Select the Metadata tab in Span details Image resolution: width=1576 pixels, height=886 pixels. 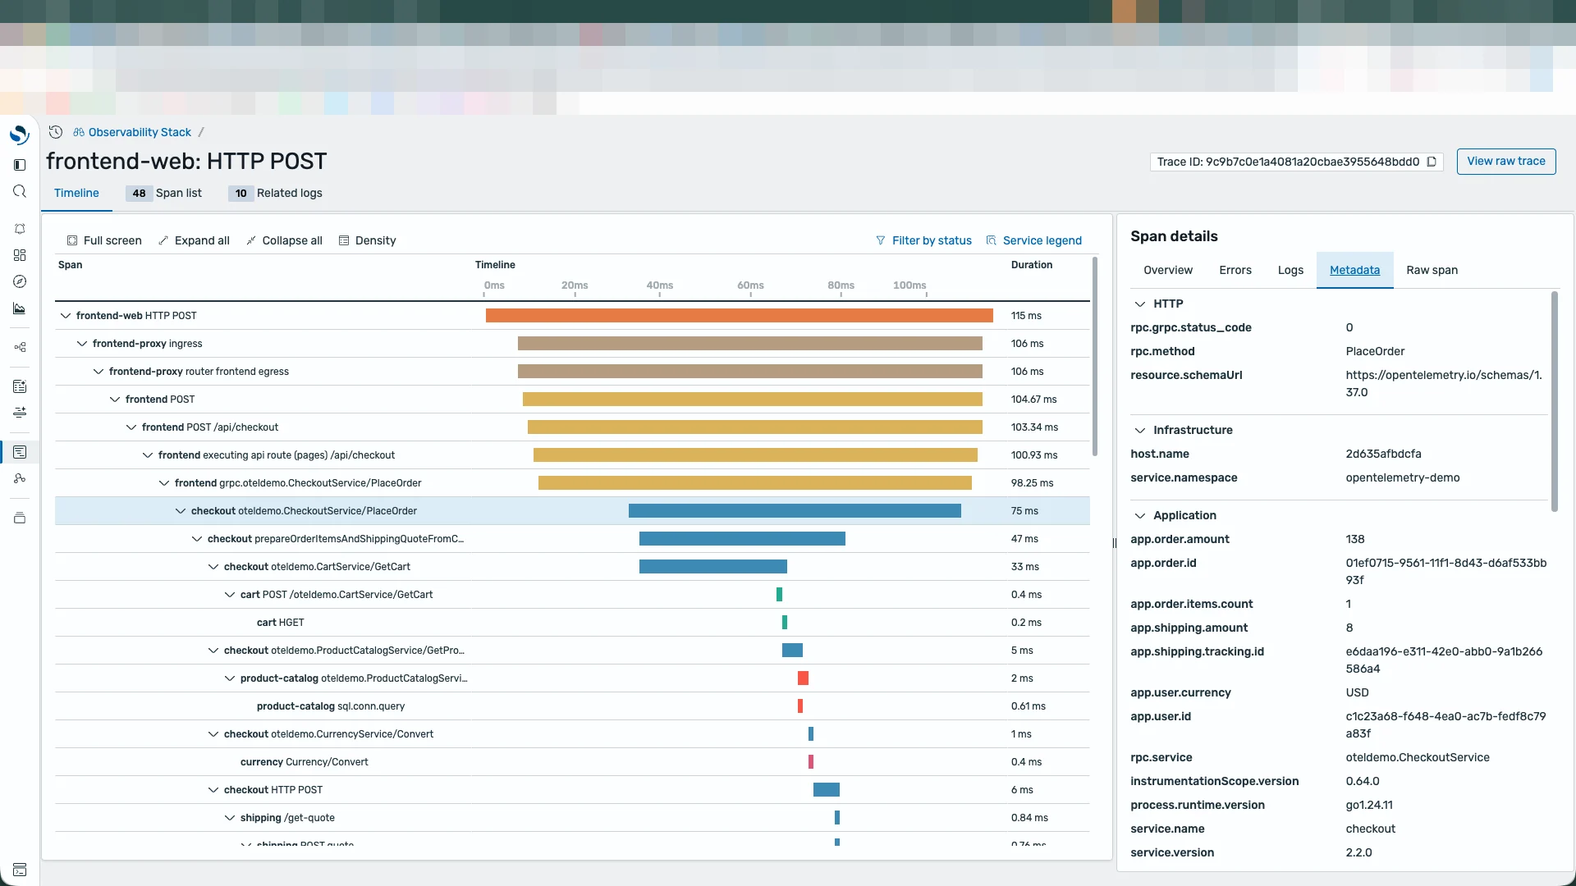[x=1354, y=270]
